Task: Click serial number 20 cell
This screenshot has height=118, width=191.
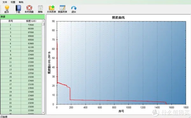Action: 11,96
